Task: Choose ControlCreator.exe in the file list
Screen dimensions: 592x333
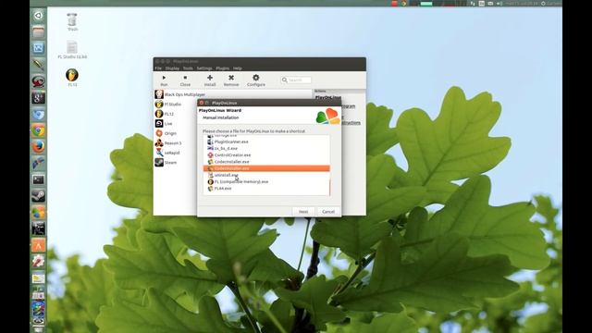Action: pos(266,154)
